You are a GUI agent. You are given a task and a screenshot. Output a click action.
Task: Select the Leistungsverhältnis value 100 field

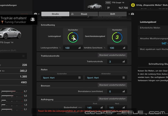pos(73,48)
